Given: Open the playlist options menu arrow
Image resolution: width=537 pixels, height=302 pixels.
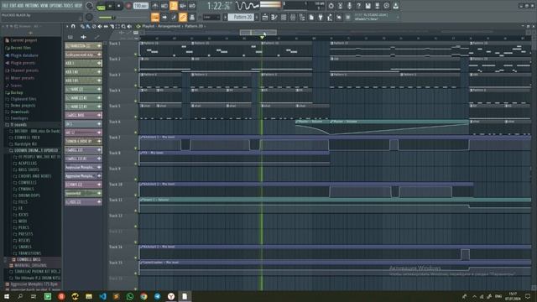Looking at the screenshot, I should point(67,26).
